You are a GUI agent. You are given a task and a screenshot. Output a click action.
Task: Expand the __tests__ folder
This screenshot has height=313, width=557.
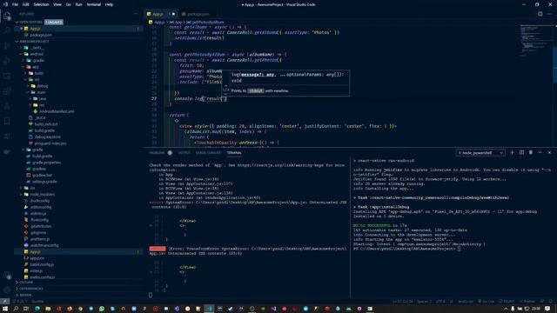point(32,48)
